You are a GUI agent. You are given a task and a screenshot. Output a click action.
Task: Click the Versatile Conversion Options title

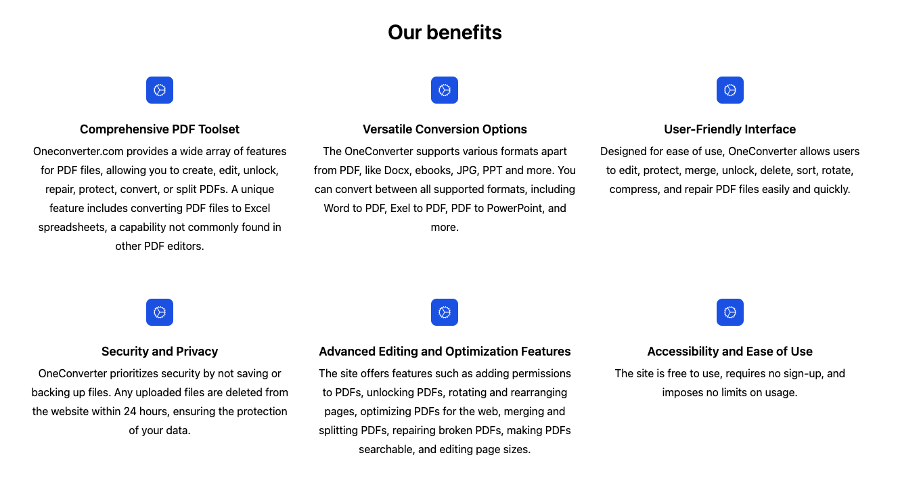(x=445, y=129)
